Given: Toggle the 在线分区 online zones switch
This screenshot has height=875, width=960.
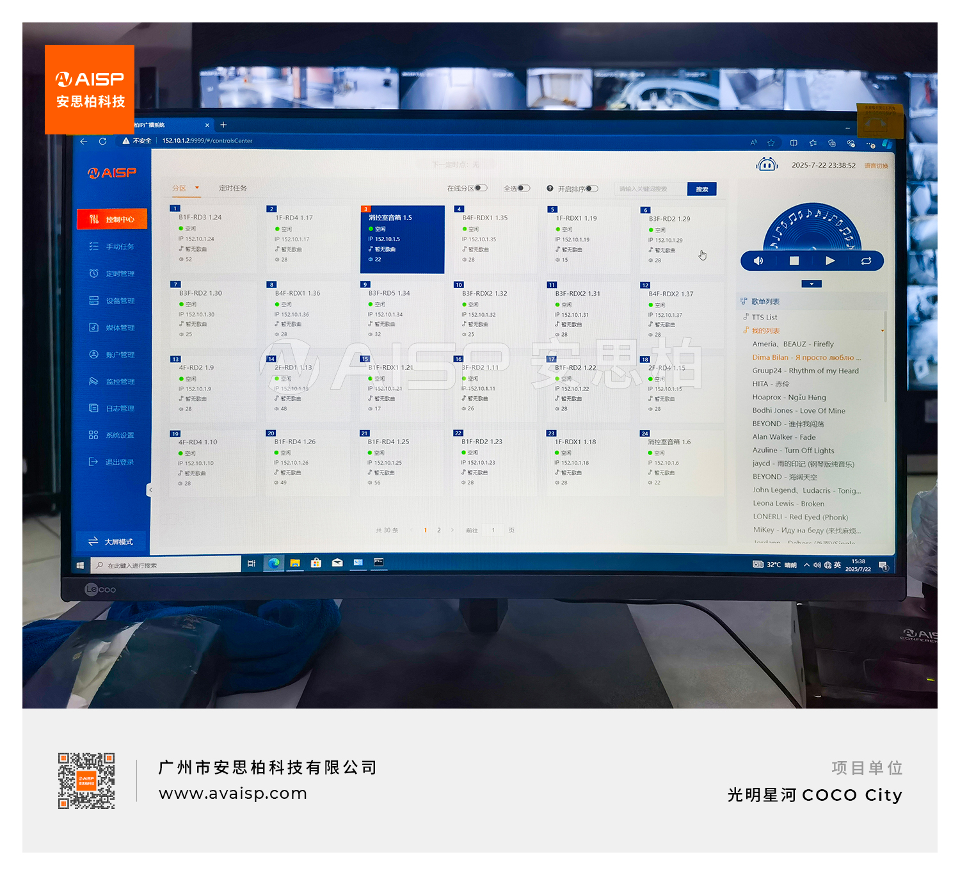Looking at the screenshot, I should click(481, 188).
